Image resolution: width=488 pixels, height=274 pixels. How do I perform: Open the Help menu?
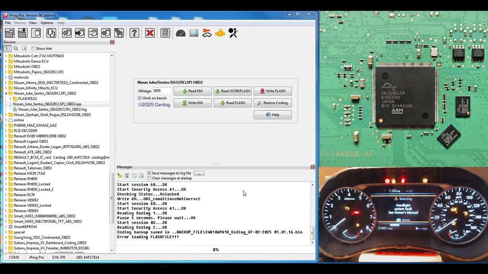click(61, 23)
